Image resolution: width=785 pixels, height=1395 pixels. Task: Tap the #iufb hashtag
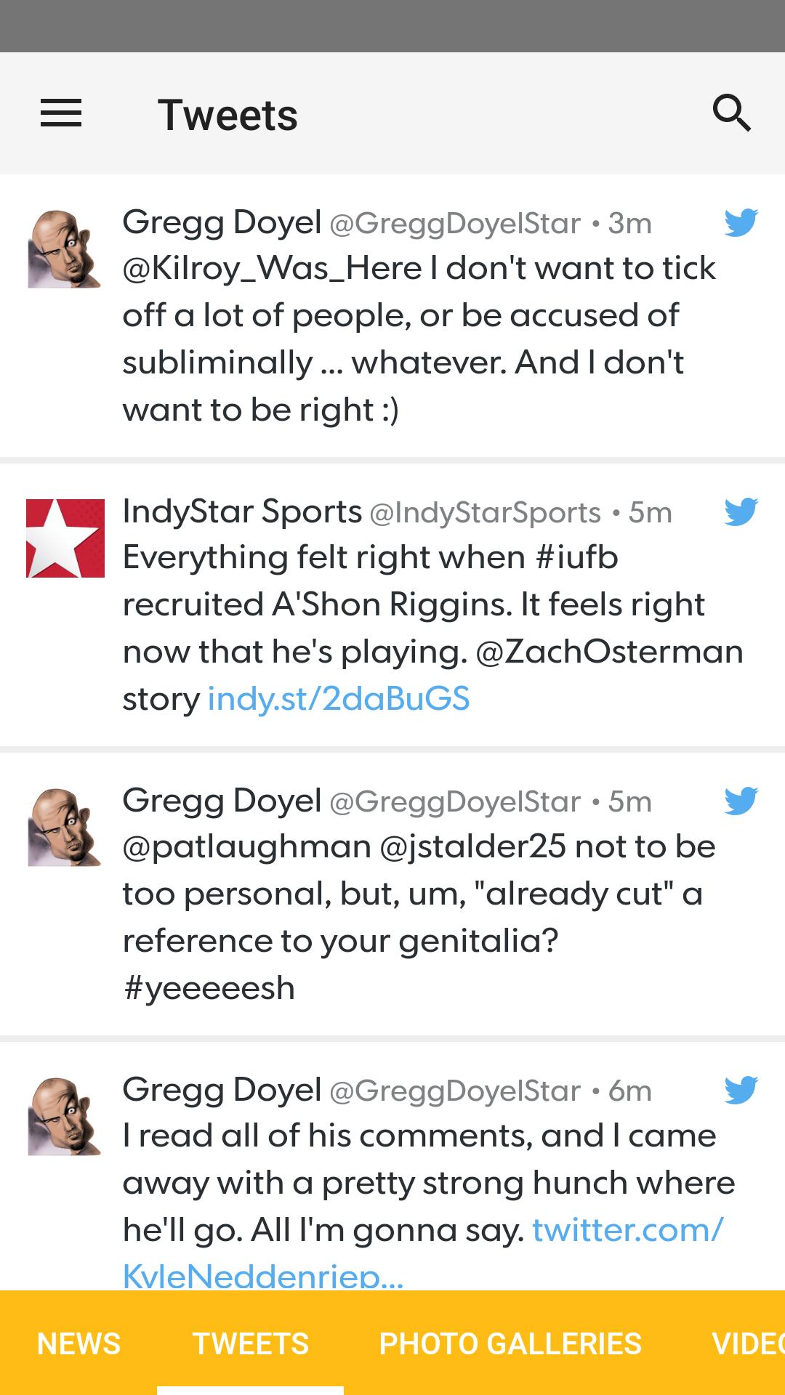click(x=577, y=558)
